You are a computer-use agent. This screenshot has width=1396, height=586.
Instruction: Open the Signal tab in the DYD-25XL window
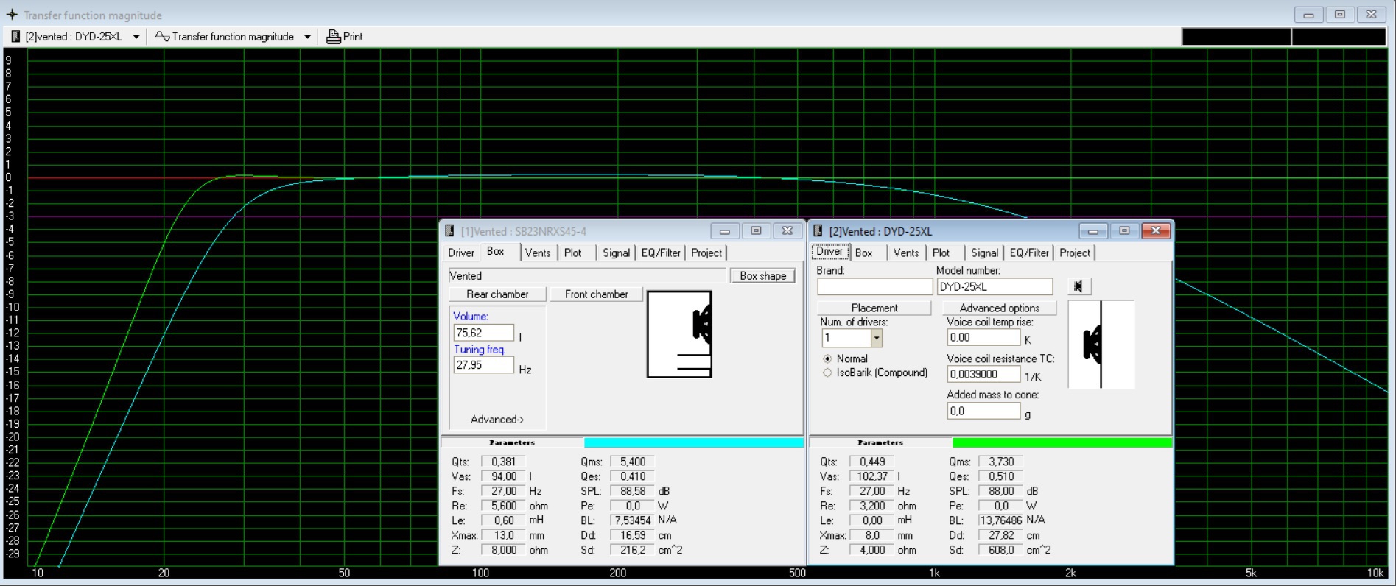[x=984, y=253]
